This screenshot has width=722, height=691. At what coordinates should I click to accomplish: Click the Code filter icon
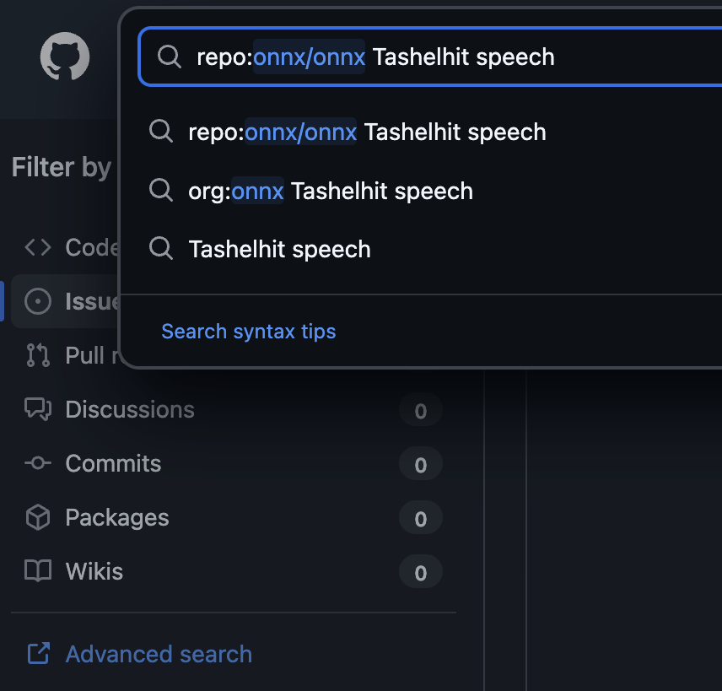(x=38, y=247)
